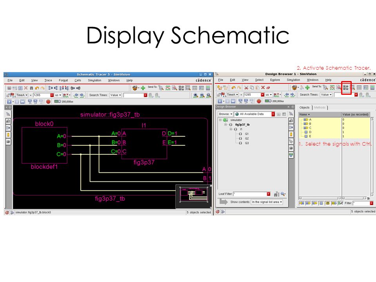Open the Windows menu in Design Browser
Image resolution: width=376 pixels, height=282 pixels.
313,80
